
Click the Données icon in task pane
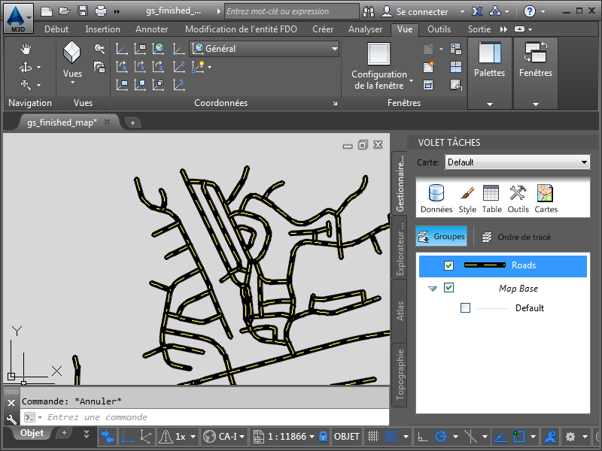click(436, 198)
